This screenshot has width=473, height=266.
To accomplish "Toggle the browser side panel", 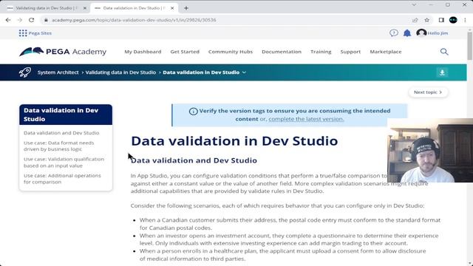I will [441, 20].
